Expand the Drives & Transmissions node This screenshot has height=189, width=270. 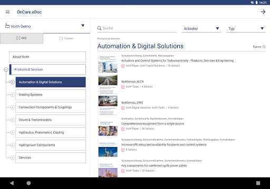pyautogui.click(x=12, y=120)
